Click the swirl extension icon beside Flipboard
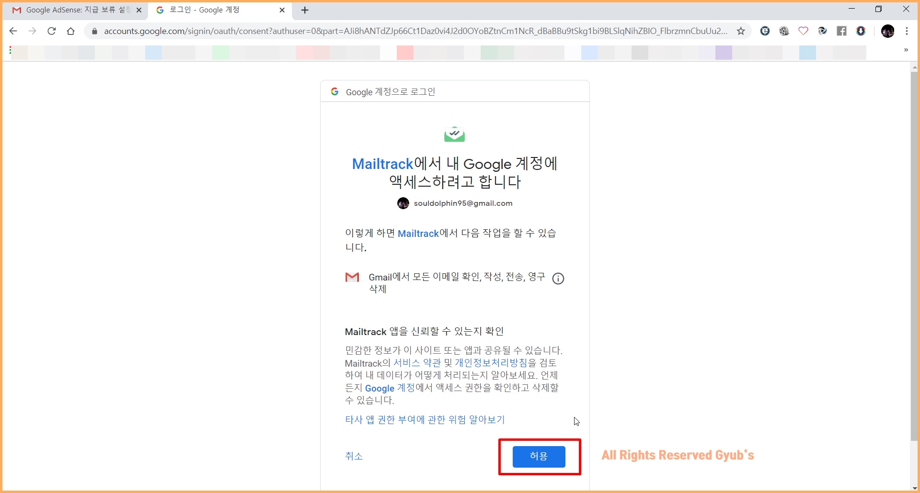Screen dimensions: 920x493 point(823,31)
